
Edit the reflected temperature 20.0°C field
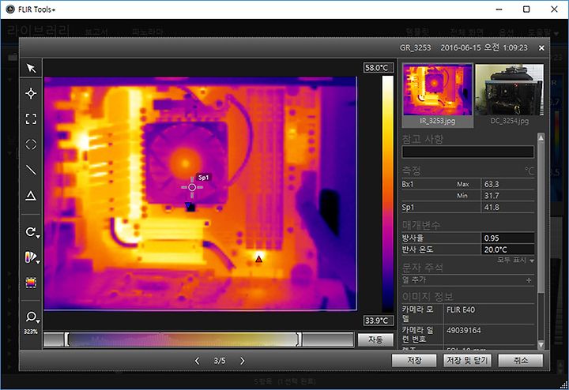click(507, 249)
